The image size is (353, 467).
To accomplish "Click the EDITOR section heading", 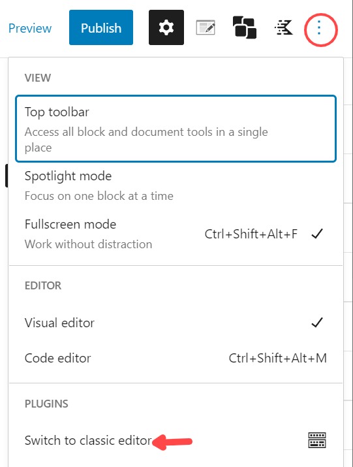I will pyautogui.click(x=43, y=285).
